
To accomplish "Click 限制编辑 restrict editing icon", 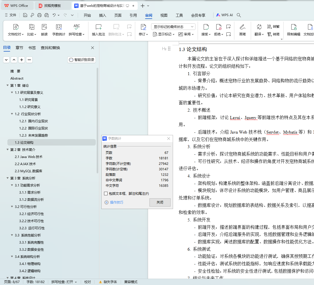I will click(293, 30).
